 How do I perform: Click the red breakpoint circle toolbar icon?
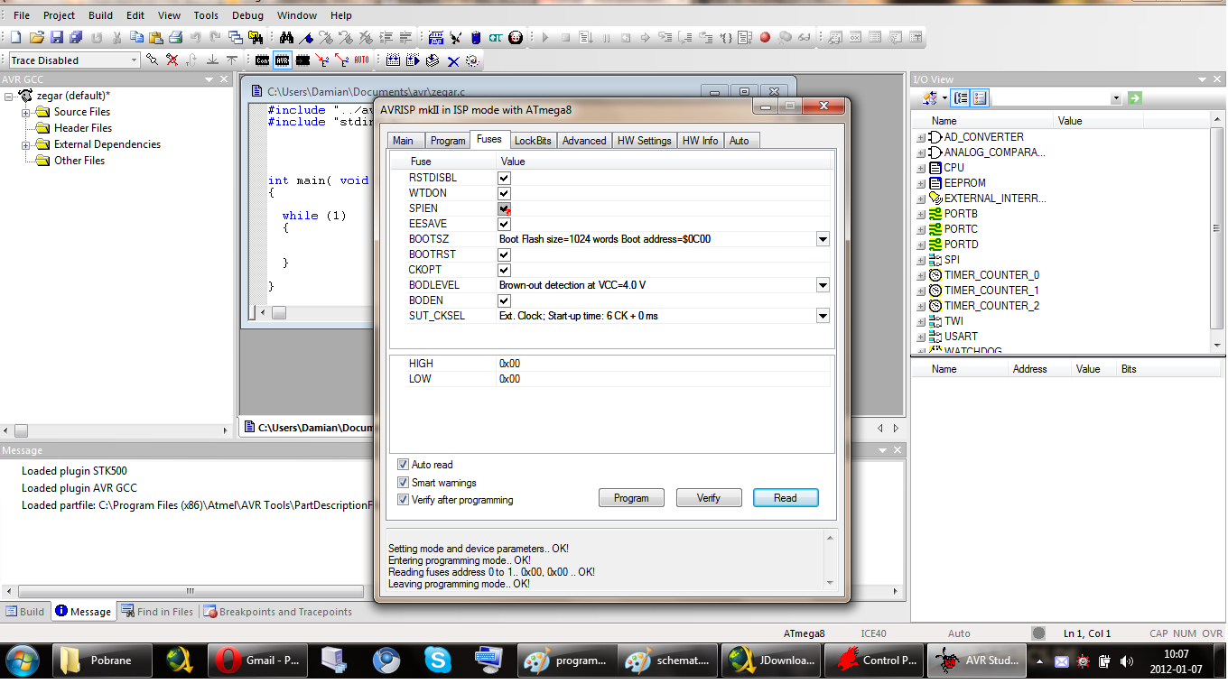click(x=765, y=38)
